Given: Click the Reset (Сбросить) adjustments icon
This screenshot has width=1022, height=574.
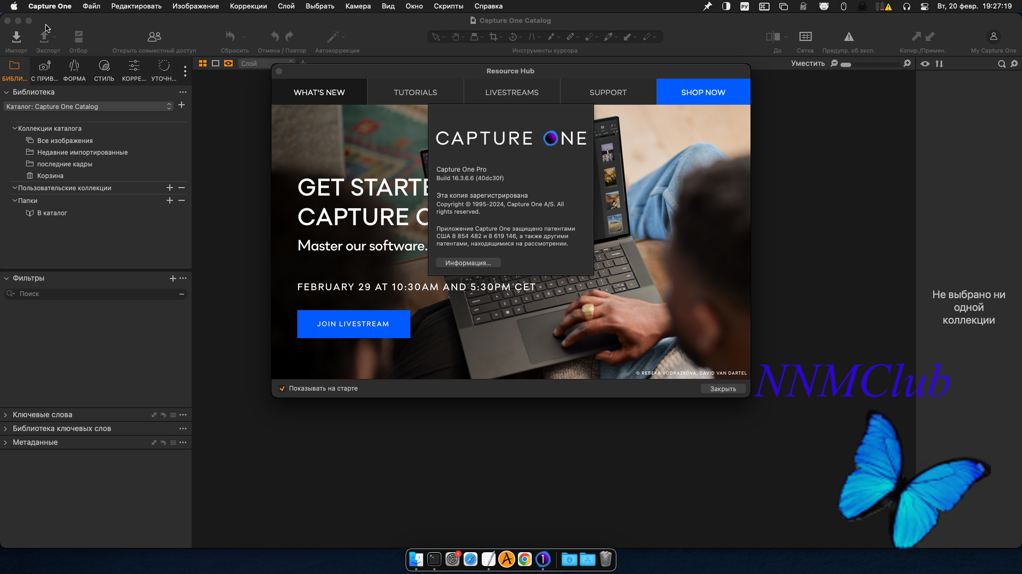Looking at the screenshot, I should pyautogui.click(x=230, y=36).
